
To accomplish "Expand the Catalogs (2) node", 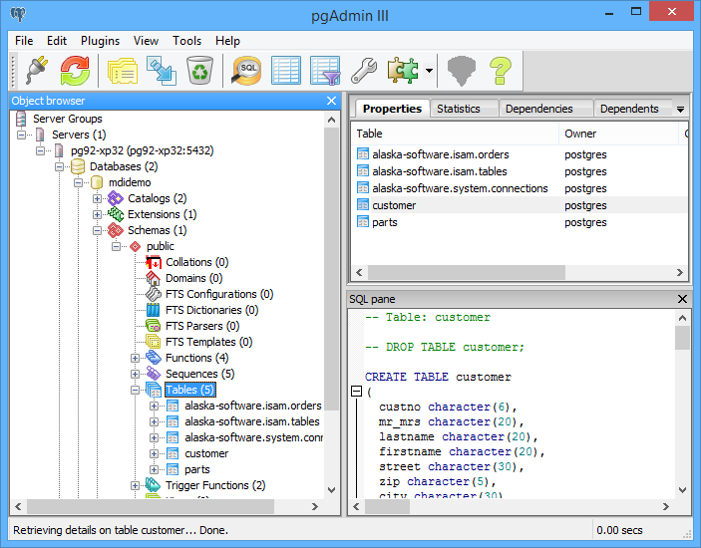I will tap(97, 198).
